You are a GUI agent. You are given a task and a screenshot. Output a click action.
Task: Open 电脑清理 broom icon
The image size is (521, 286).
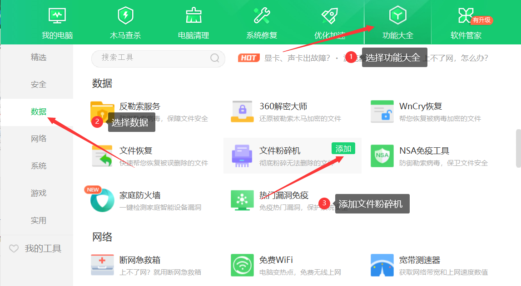tap(194, 15)
